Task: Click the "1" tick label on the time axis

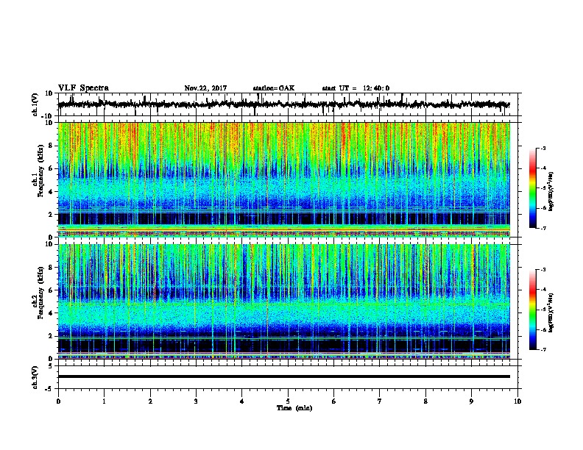Action: point(104,401)
